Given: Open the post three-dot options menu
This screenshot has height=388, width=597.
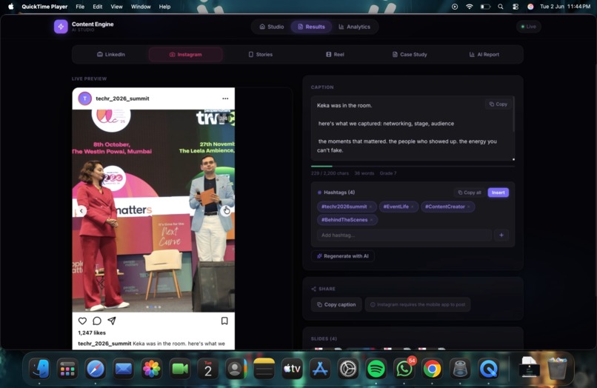Looking at the screenshot, I should pos(225,98).
